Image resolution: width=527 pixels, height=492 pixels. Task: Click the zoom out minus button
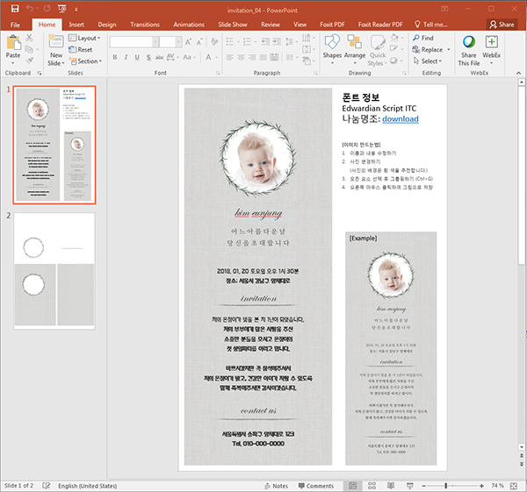[424, 486]
